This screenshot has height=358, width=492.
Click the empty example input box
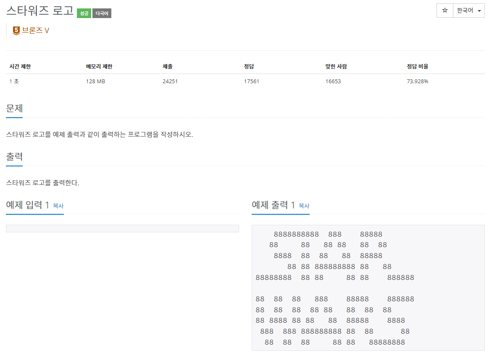(x=122, y=229)
